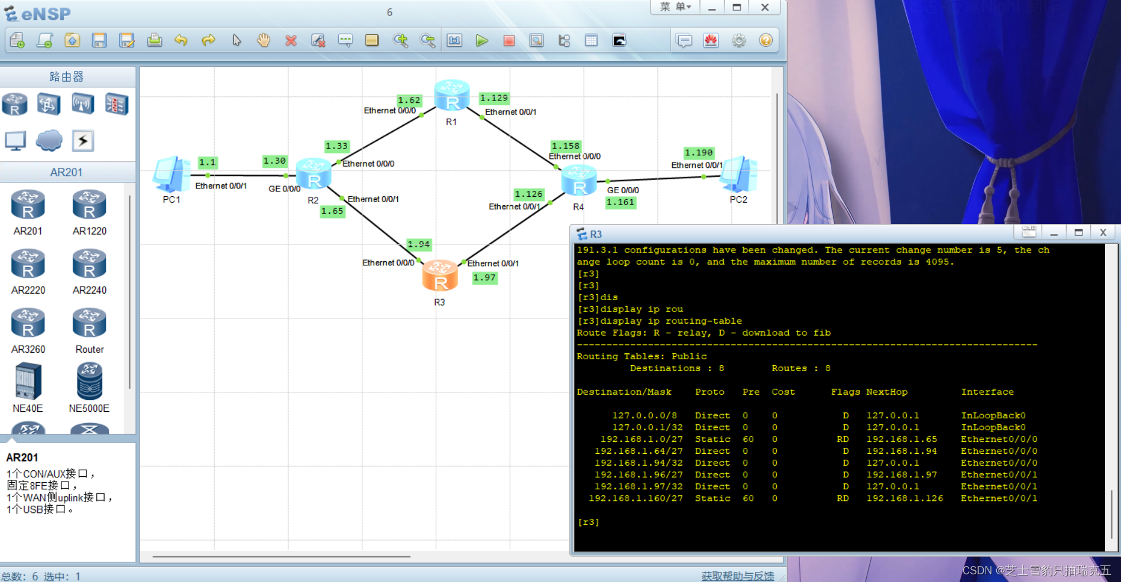Click the 1.94 label above R3

(419, 244)
